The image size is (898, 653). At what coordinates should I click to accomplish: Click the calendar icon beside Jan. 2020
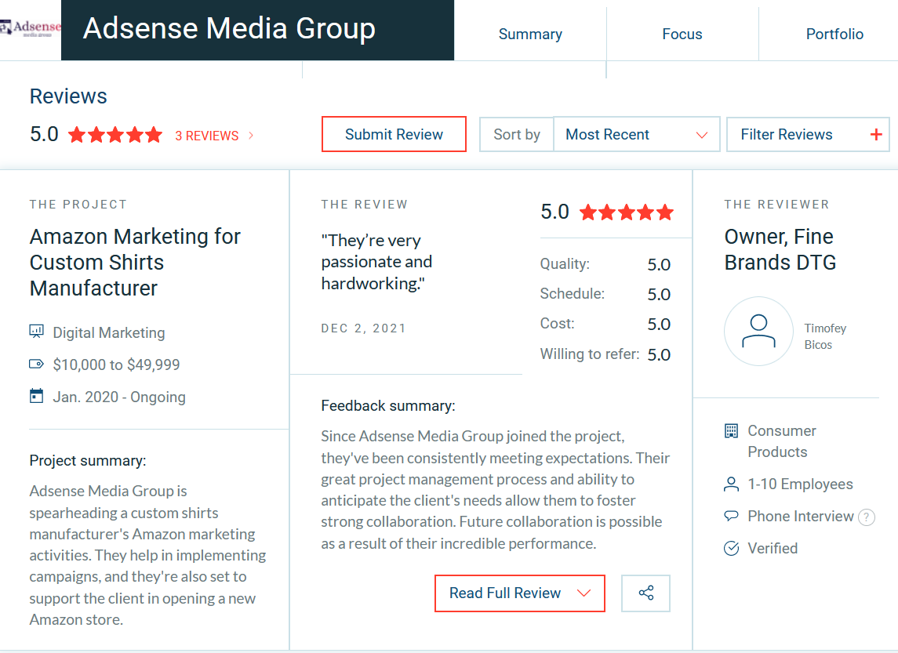36,396
